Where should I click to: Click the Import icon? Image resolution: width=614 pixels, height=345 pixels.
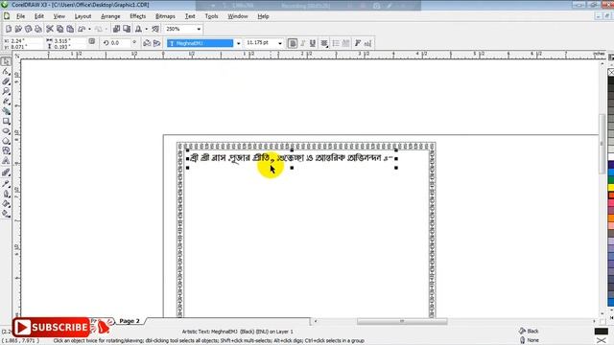click(116, 29)
